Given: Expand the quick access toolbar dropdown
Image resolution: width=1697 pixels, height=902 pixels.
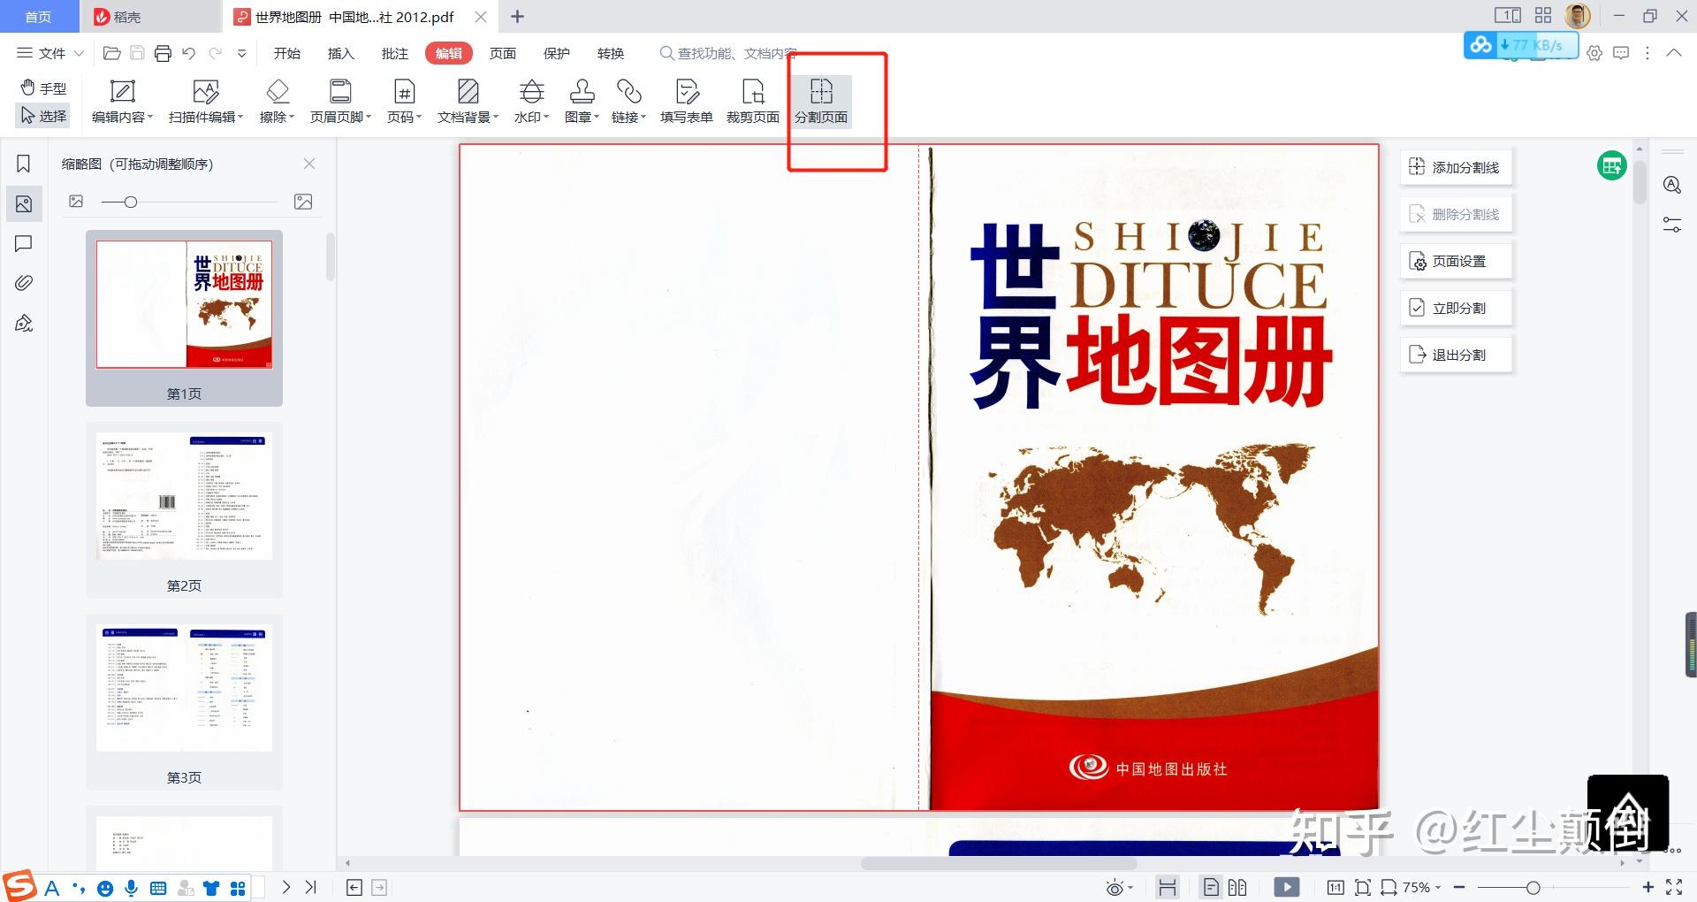Looking at the screenshot, I should tap(241, 53).
